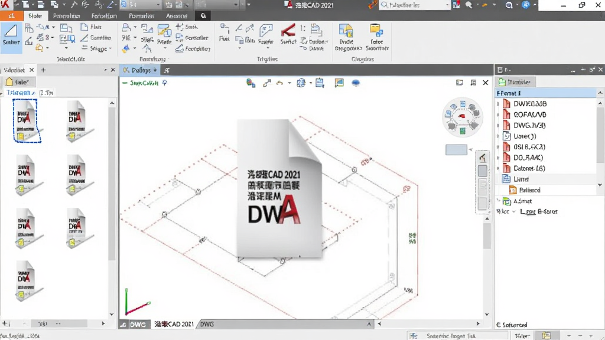This screenshot has width=605, height=340.
Task: Click the monitor icon in viewport toolbar
Action: [x=339, y=83]
